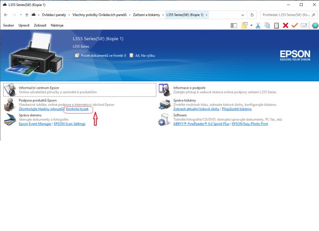Open Kontrola trysek link

77,109
